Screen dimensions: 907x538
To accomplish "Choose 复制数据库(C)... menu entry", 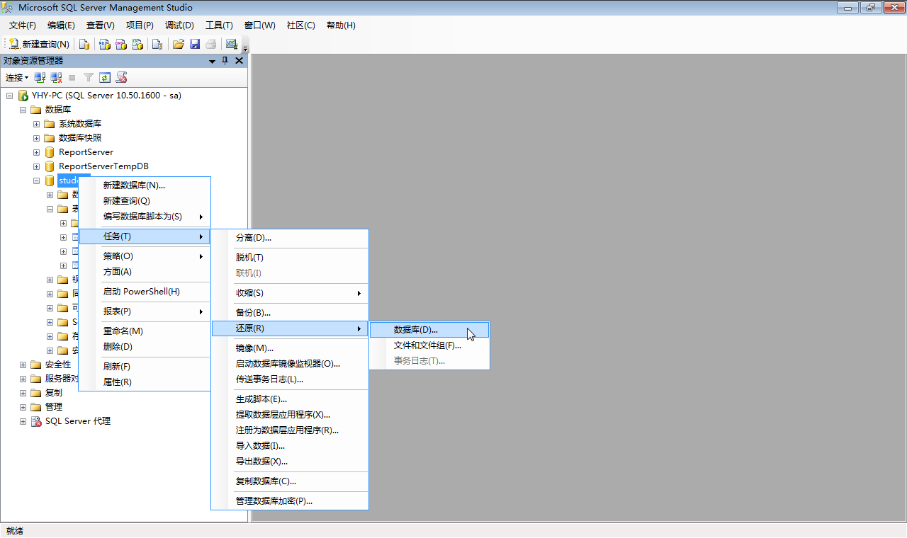I will [x=290, y=481].
